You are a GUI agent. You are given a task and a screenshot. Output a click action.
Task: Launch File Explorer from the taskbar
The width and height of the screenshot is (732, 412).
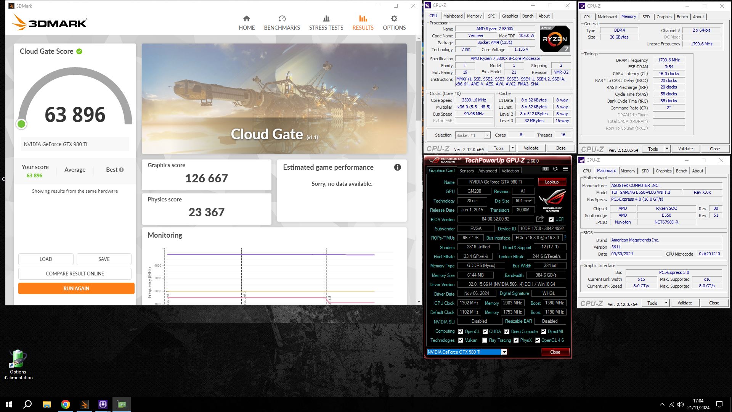click(47, 404)
